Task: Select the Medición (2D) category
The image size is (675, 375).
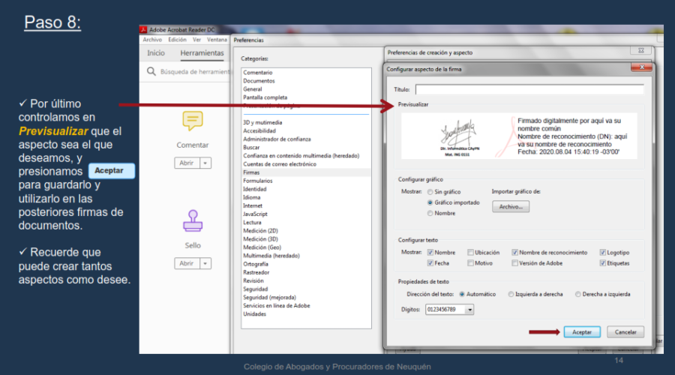Action: pyautogui.click(x=260, y=231)
